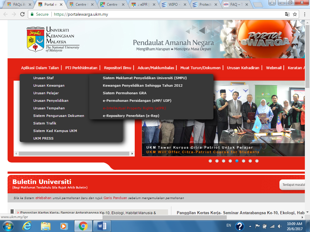Open the eHebahan system link
The height and width of the screenshot is (232, 310).
point(44,198)
